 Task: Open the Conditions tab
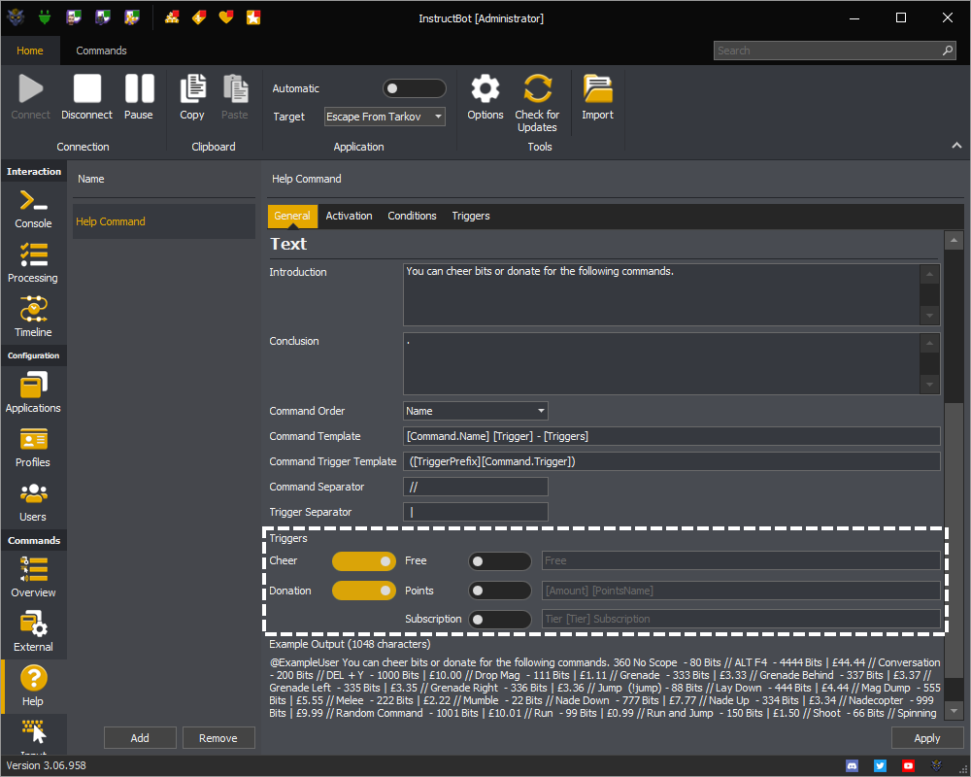click(x=412, y=216)
